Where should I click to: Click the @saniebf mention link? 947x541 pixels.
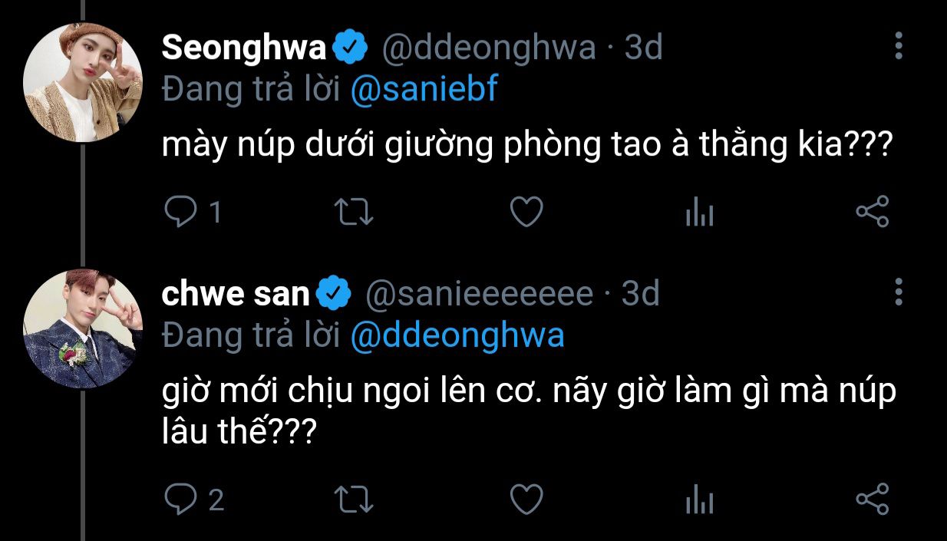coord(424,91)
